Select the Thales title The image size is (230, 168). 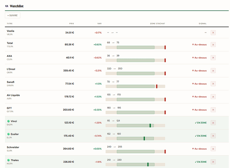(15, 160)
